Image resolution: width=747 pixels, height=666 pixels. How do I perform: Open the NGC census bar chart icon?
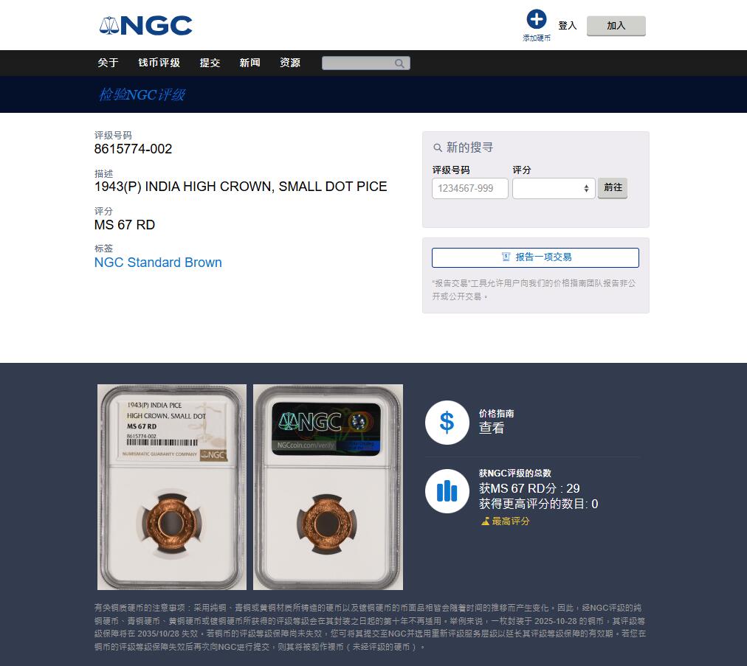pos(447,490)
